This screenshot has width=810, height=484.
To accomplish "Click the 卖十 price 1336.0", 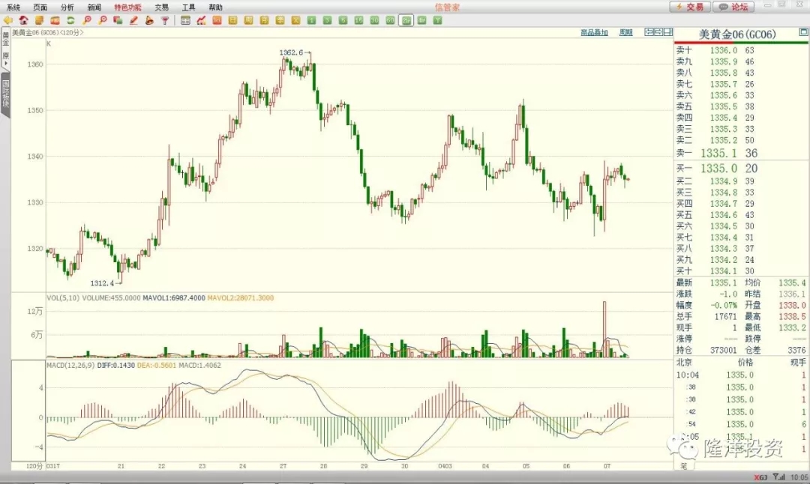I will tap(723, 50).
